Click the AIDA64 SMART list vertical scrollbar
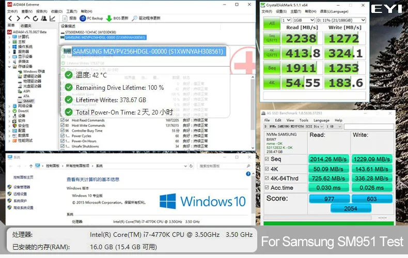 [253, 112]
